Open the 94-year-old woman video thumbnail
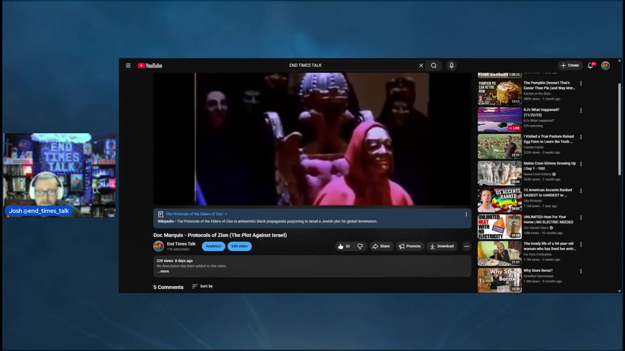Screen dimensions: 625x351 (x=500, y=253)
